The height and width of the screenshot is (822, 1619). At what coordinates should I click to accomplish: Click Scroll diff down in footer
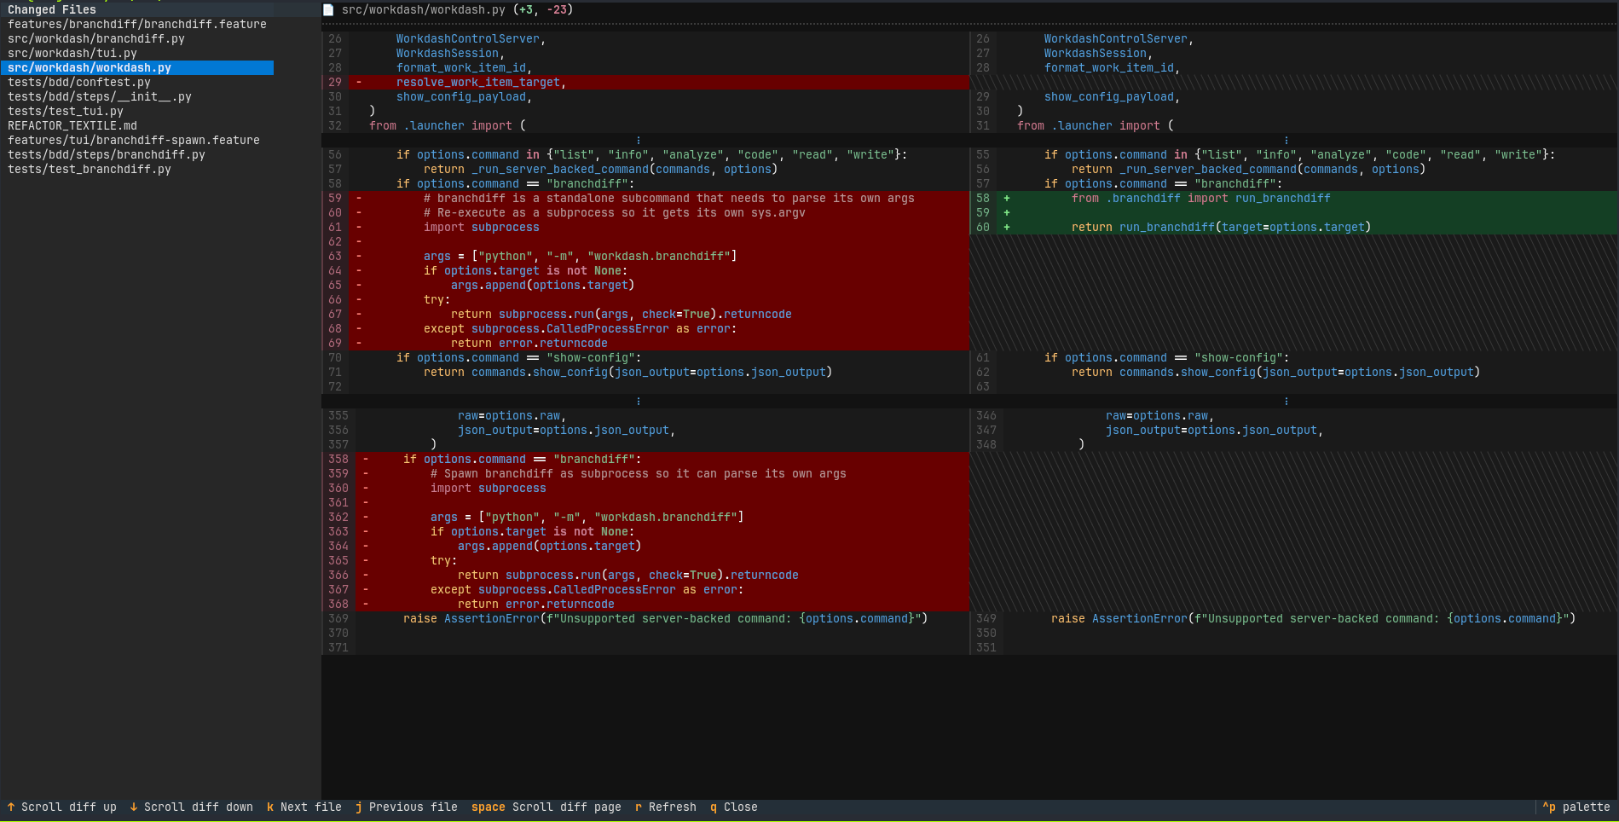click(192, 808)
